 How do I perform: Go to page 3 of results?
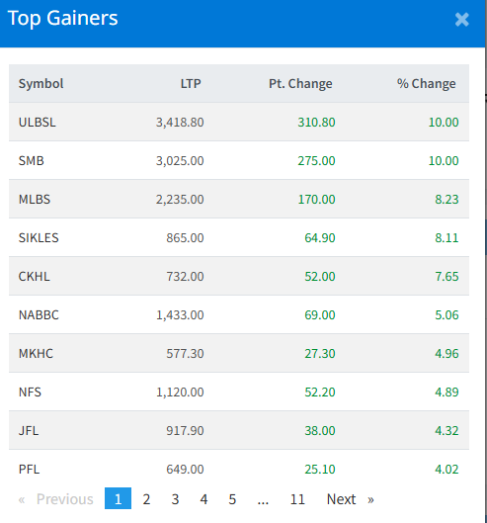click(175, 499)
